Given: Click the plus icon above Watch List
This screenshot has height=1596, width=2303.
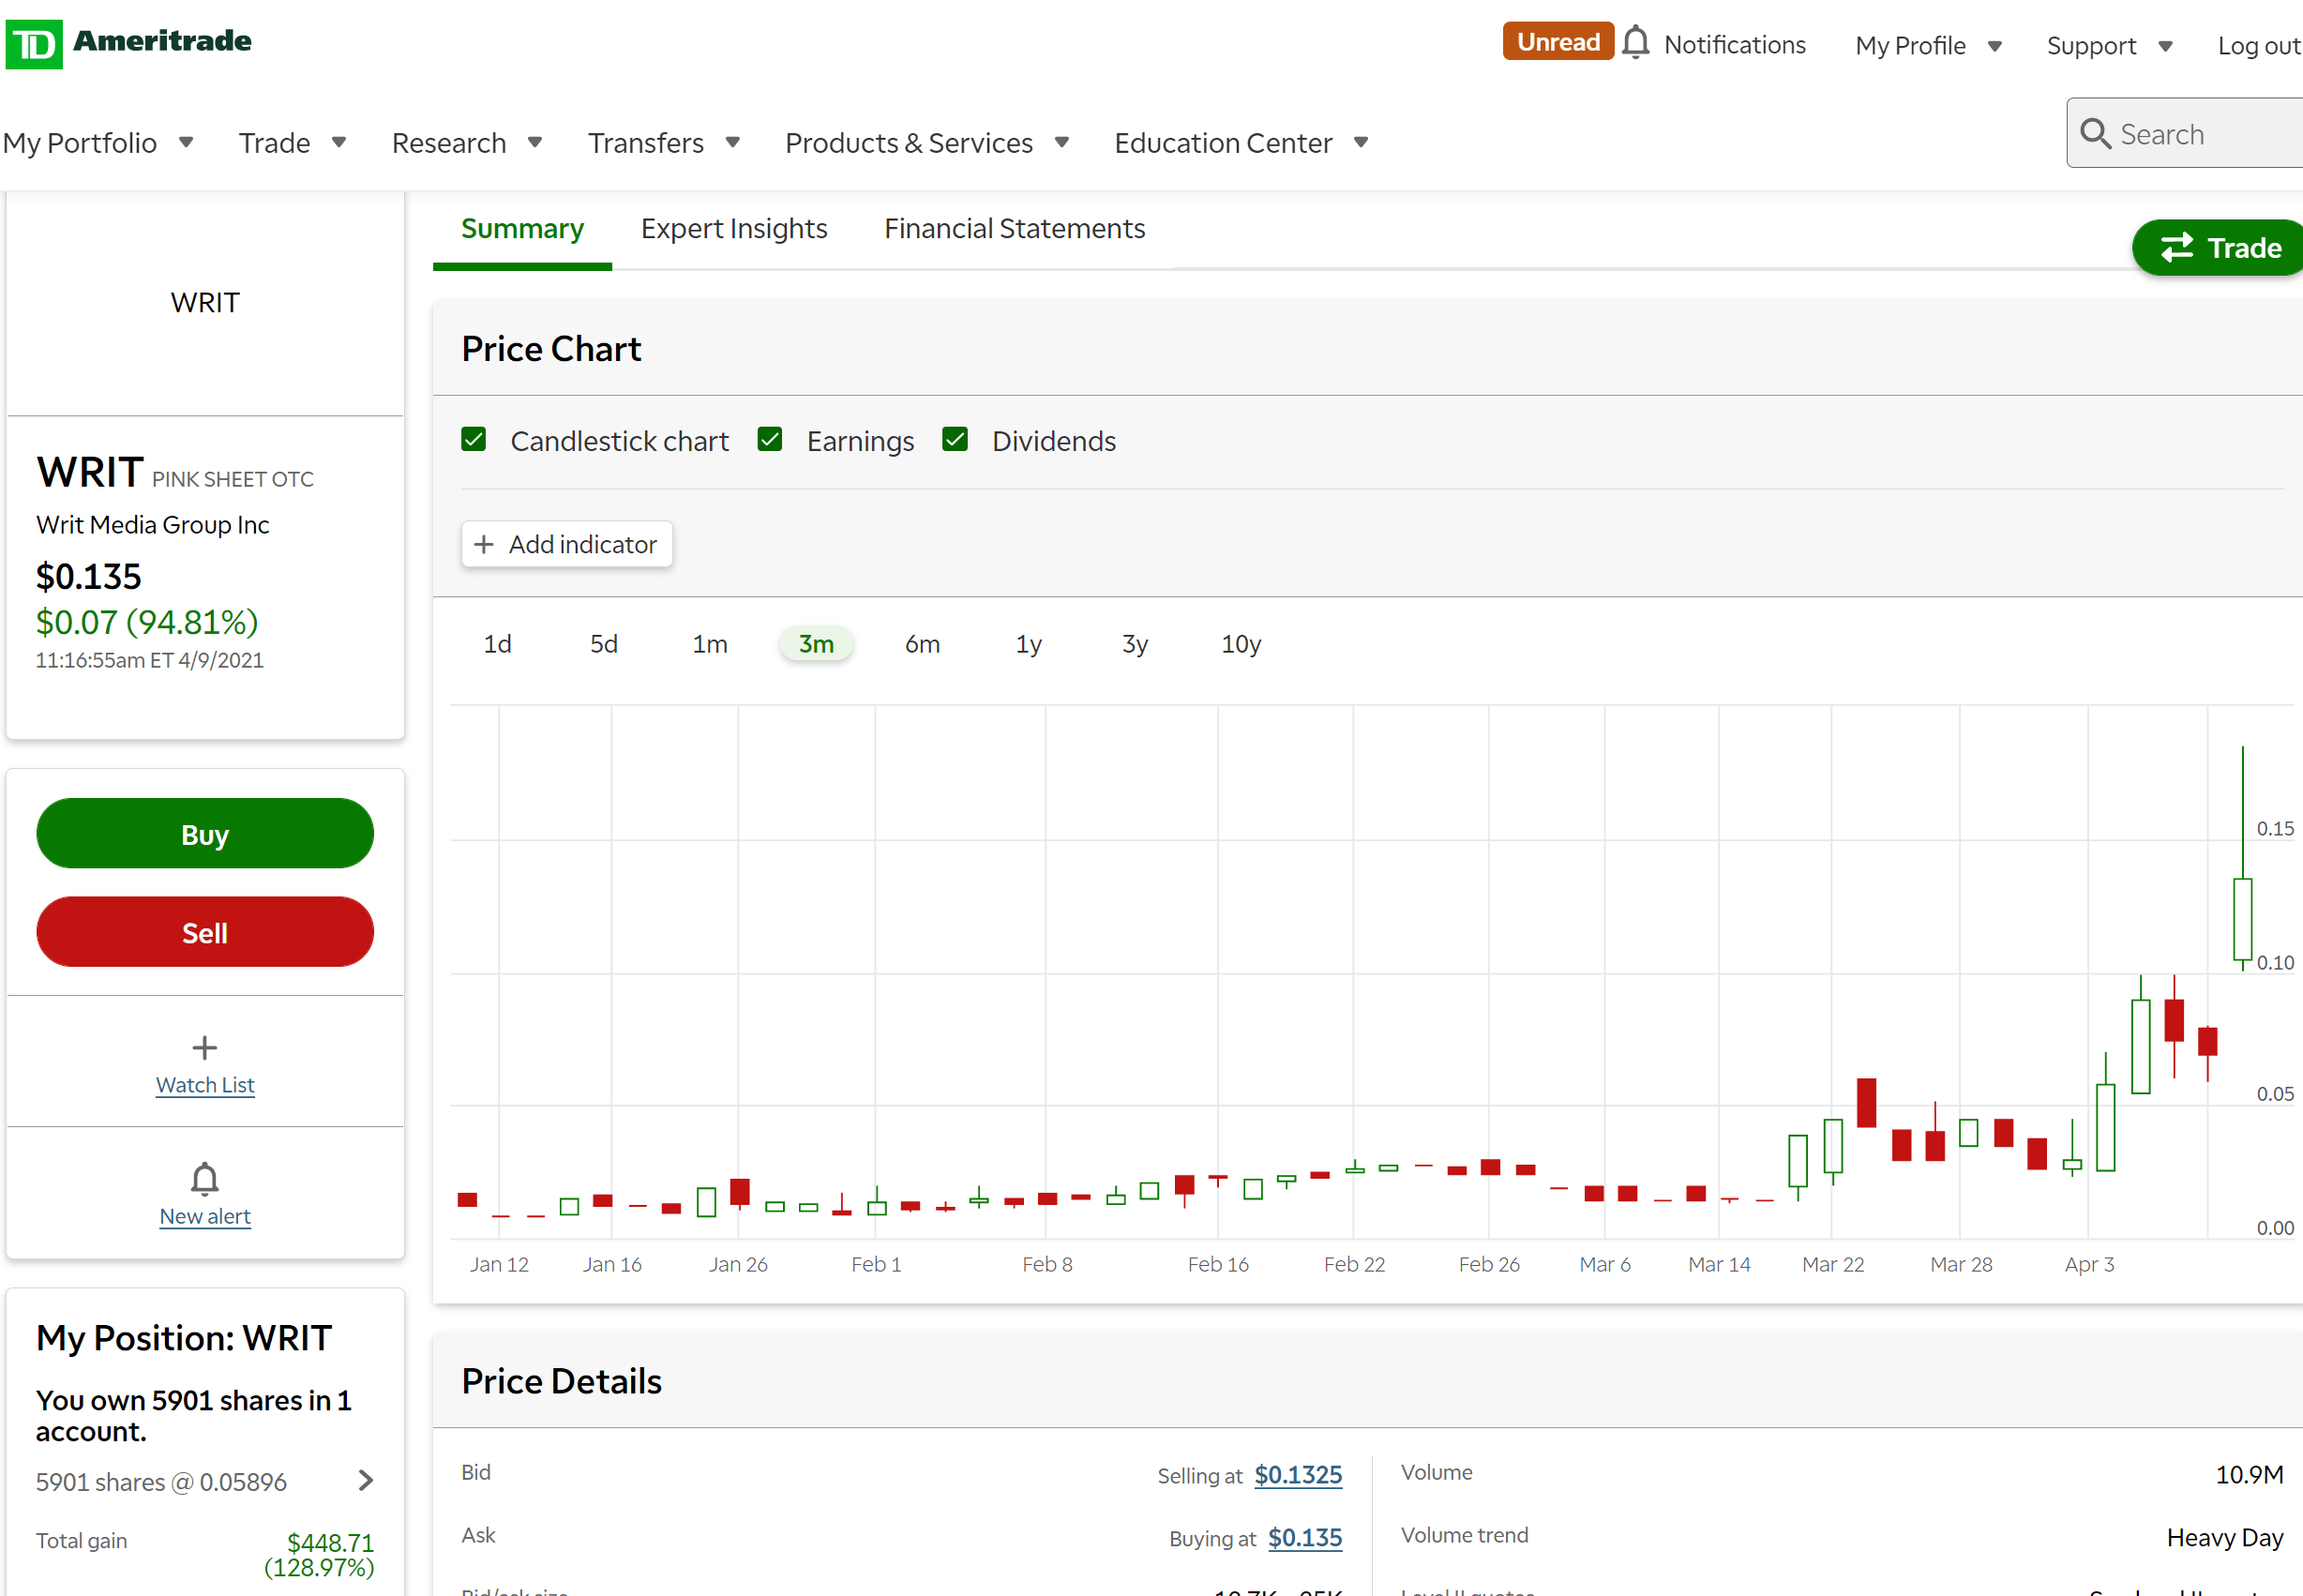Looking at the screenshot, I should [204, 1047].
